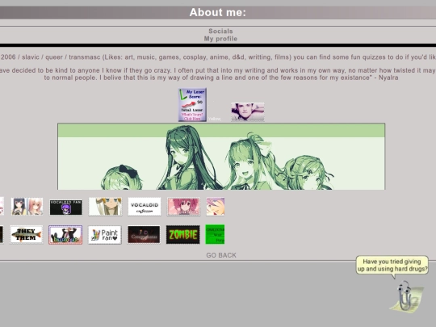Click the Clippy paperclip assistant
This screenshot has width=436, height=327.
[406, 296]
